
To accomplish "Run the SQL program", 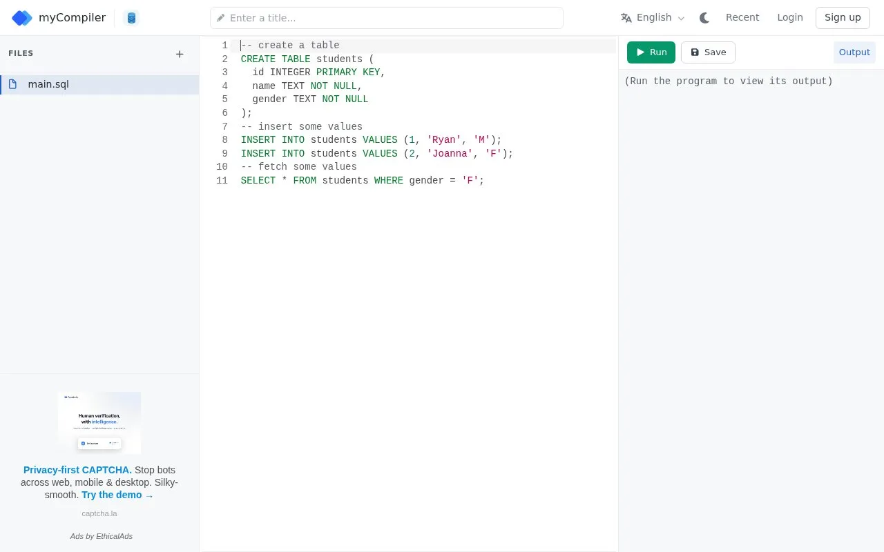I will click(651, 52).
